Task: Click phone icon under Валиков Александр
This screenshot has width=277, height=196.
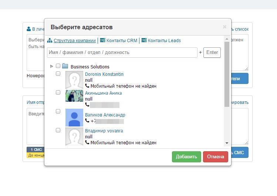Action: (87, 121)
